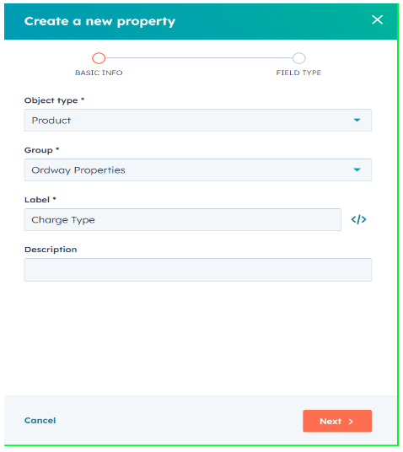Click the Description field label
The width and height of the screenshot is (403, 452).
[51, 250]
